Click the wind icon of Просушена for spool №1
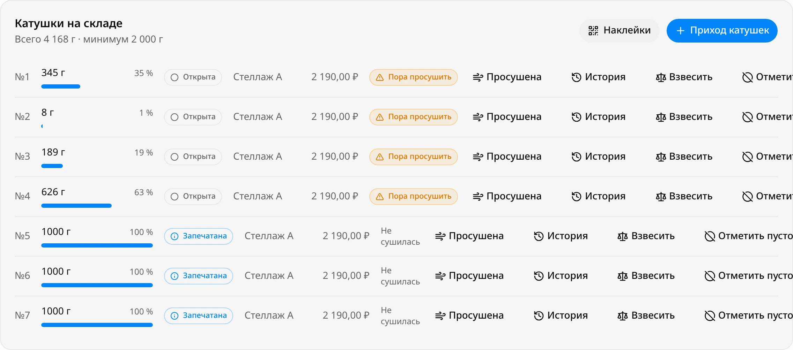This screenshot has width=793, height=350. 478,77
